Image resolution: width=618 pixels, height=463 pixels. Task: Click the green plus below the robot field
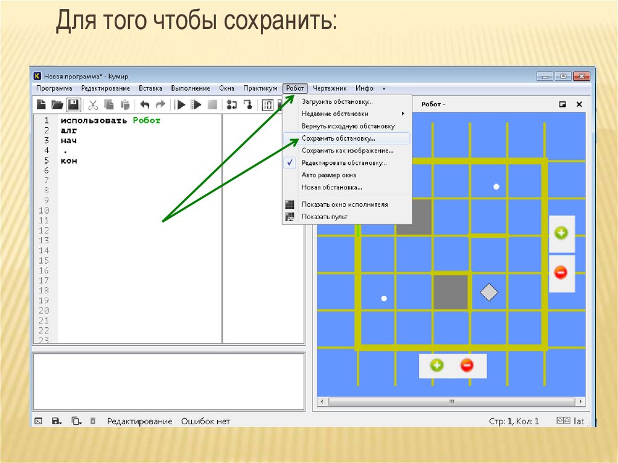tap(437, 365)
